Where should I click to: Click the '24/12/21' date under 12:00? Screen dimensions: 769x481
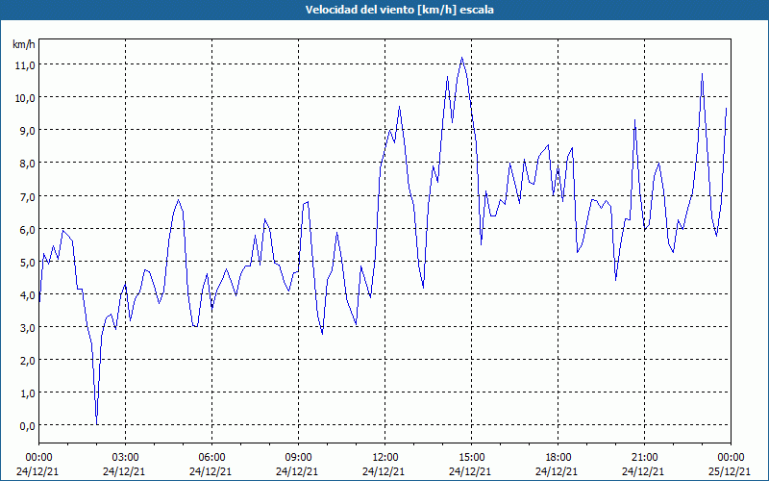[x=384, y=471]
